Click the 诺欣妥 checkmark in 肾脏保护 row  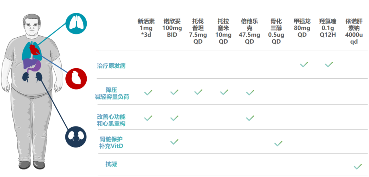click(x=174, y=142)
